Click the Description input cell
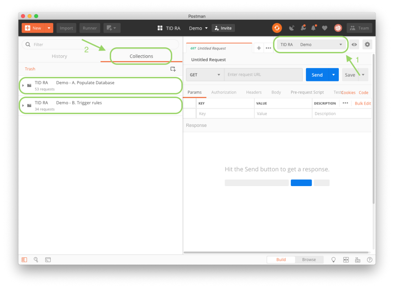 coord(342,114)
